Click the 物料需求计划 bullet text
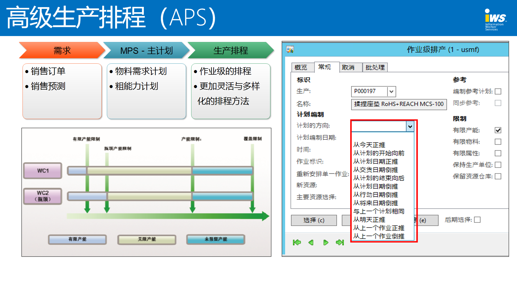517x283 pixels. click(141, 71)
